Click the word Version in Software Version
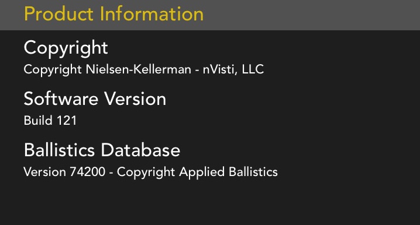The height and width of the screenshot is (225, 420). (x=135, y=99)
